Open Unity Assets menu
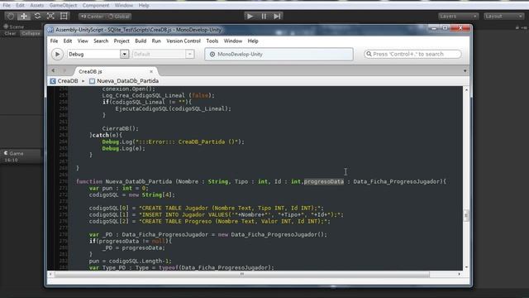This screenshot has width=529, height=298. 36,6
